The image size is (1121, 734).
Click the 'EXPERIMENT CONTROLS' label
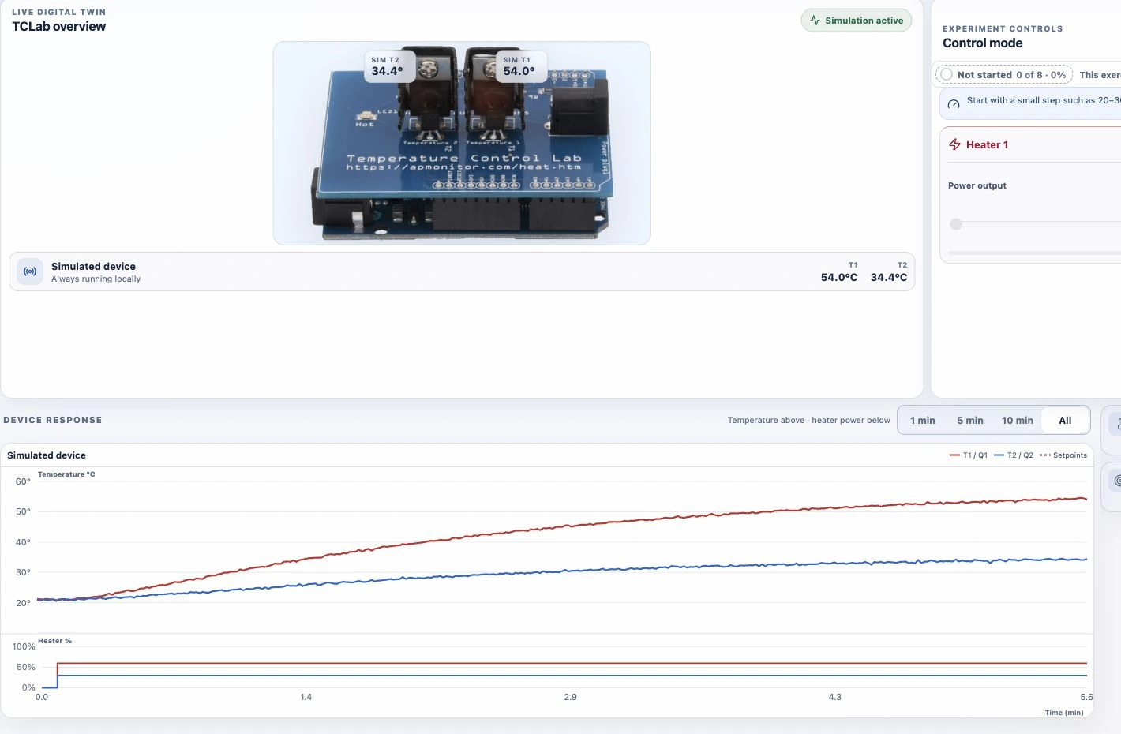[x=1003, y=29]
